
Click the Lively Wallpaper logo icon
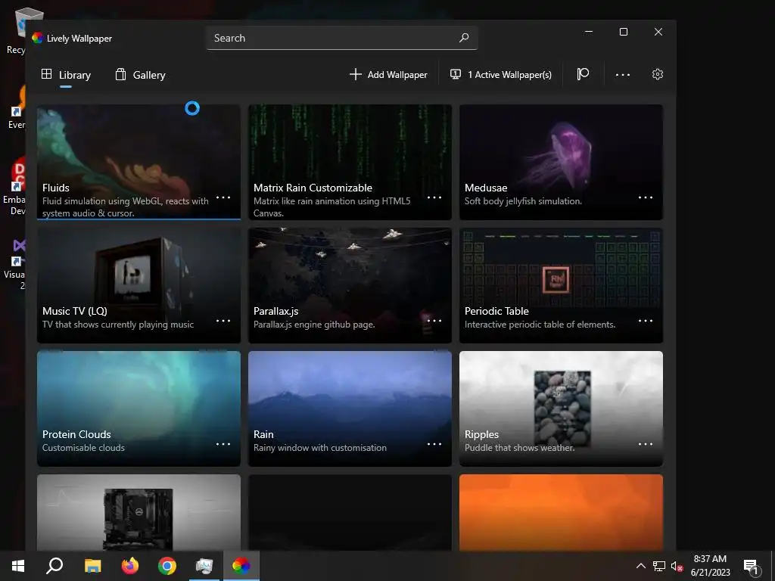point(38,38)
